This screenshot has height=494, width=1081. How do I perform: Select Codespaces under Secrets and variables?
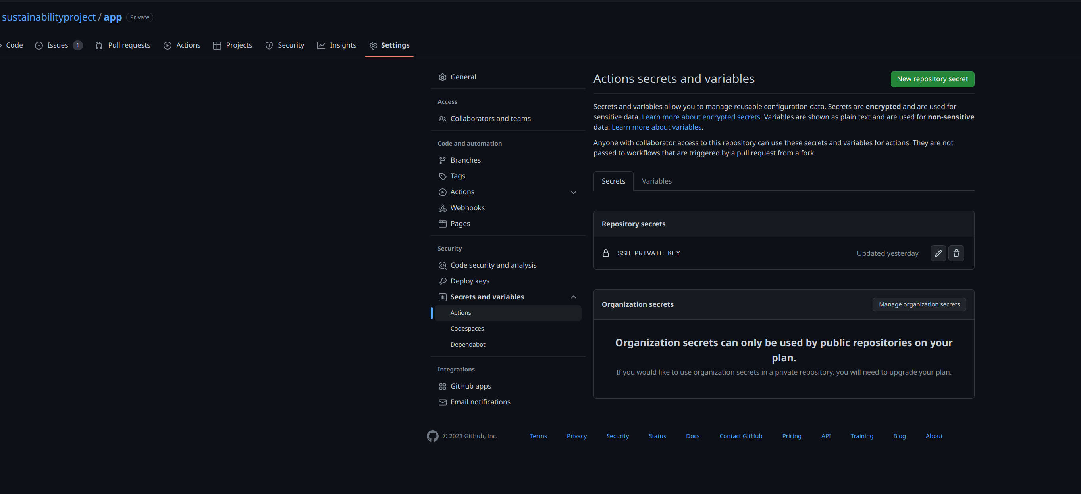coord(467,328)
